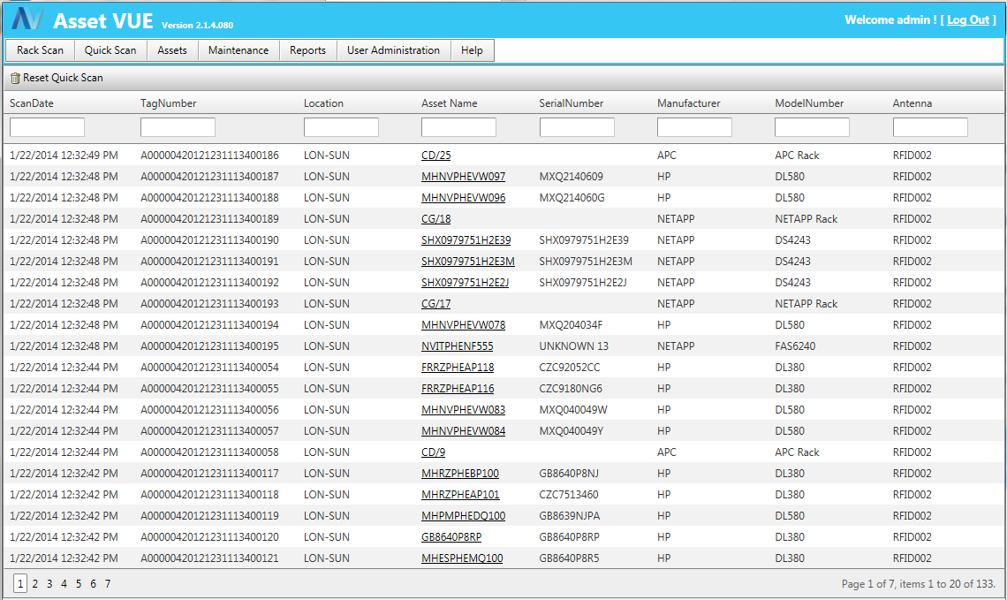1007x600 pixels.
Task: Open asset link CG/17
Action: coord(436,304)
